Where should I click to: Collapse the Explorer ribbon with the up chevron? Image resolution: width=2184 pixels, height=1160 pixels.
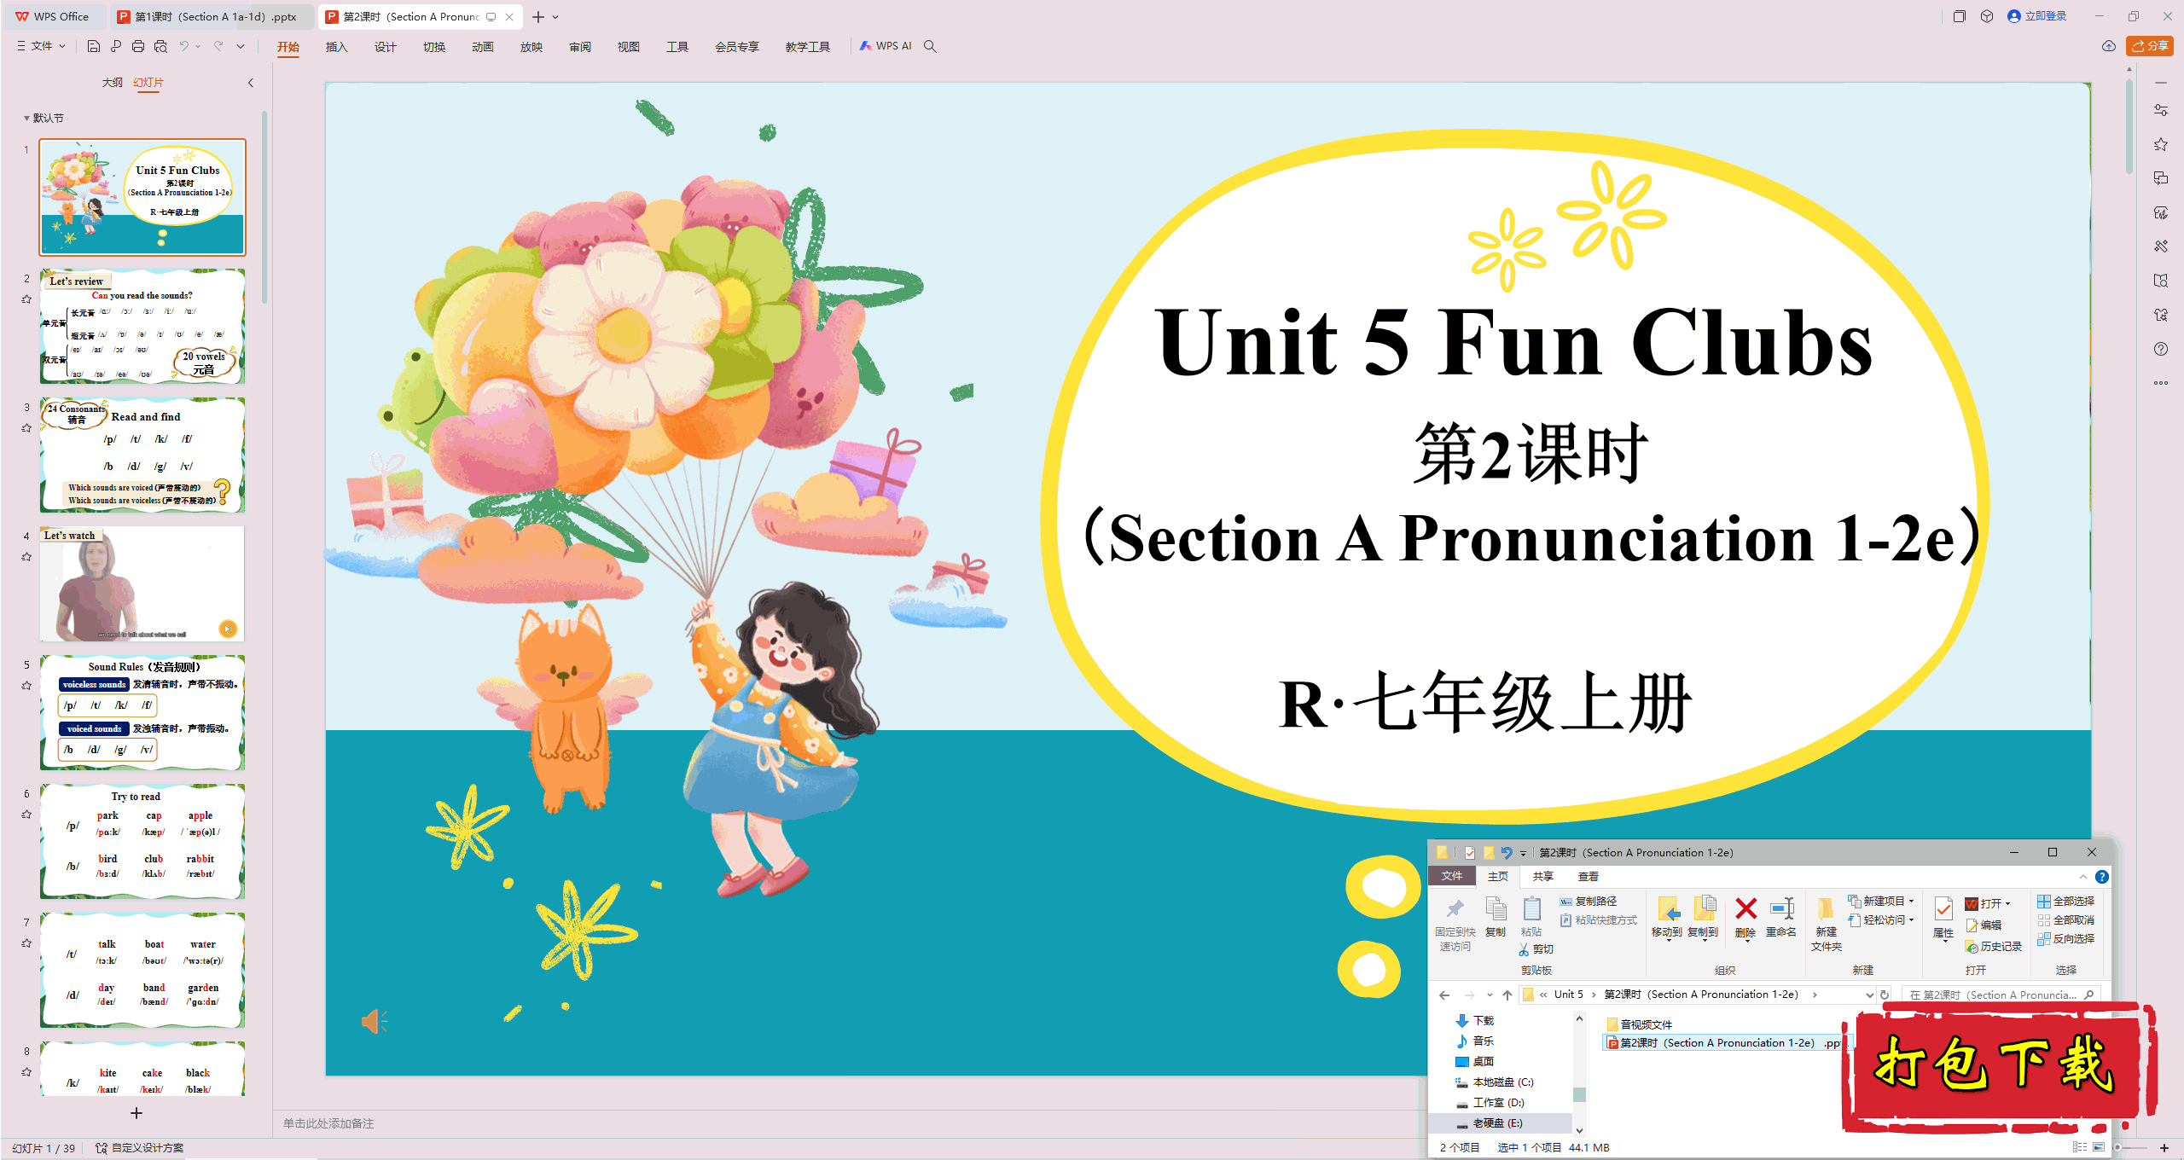[x=2083, y=876]
